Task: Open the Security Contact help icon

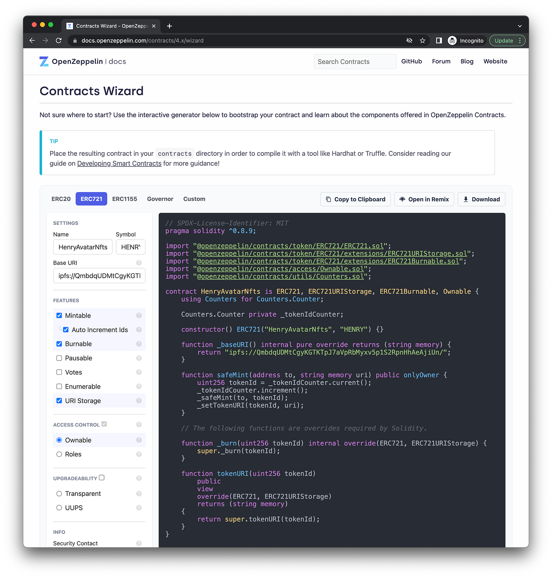Action: click(139, 543)
